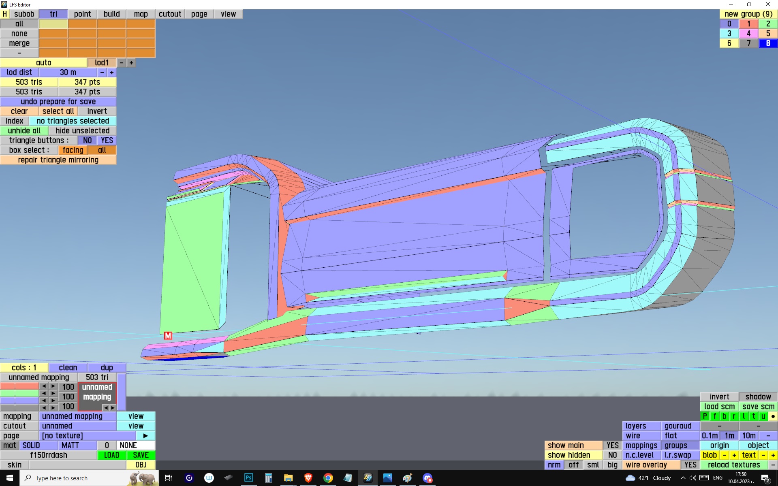Toggle show hidden NO button
The image size is (778, 486).
[x=612, y=455]
